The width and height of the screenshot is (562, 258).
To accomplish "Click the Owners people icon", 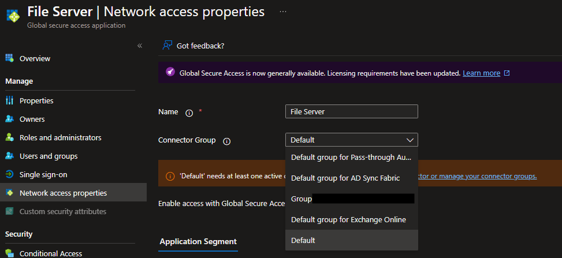I will pos(9,119).
